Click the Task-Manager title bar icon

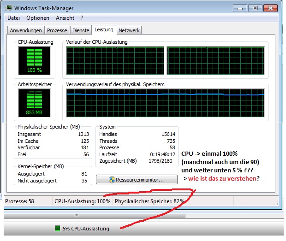point(9,8)
